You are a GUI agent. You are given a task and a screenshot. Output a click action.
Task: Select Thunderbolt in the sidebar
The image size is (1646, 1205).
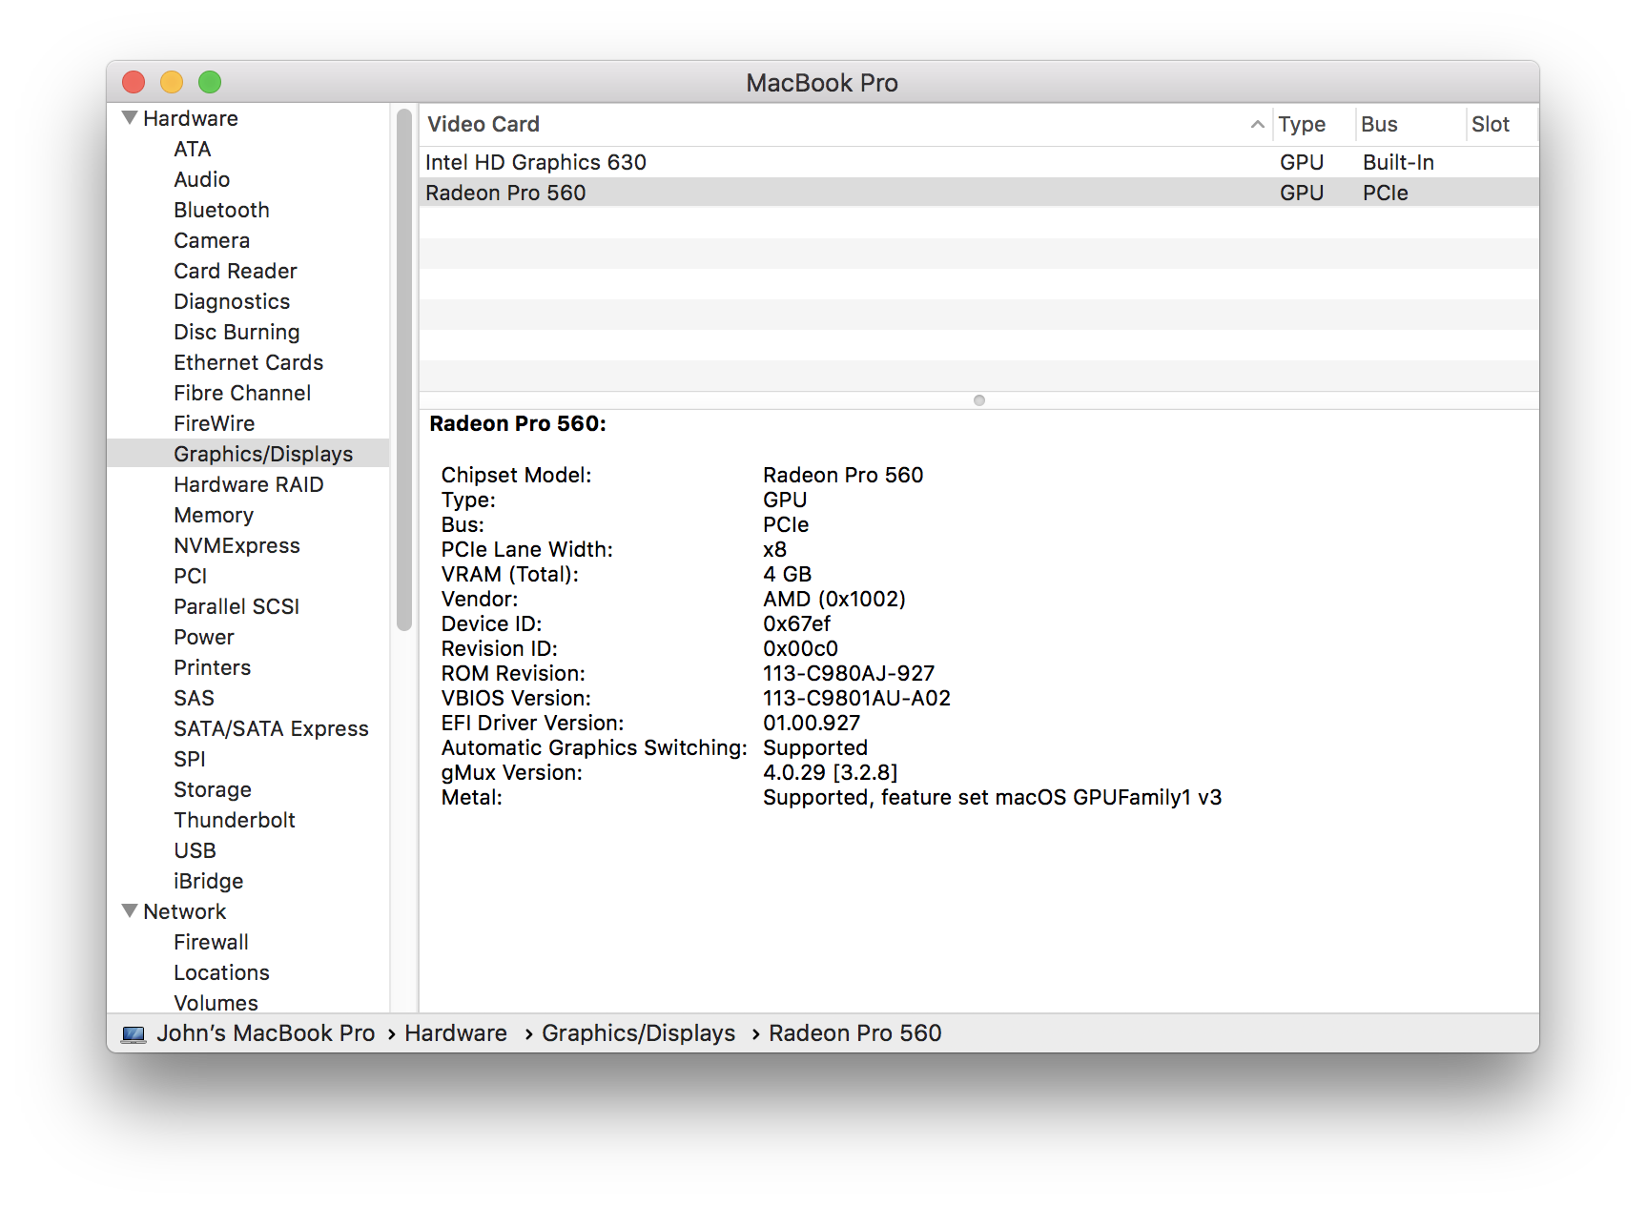(x=235, y=820)
